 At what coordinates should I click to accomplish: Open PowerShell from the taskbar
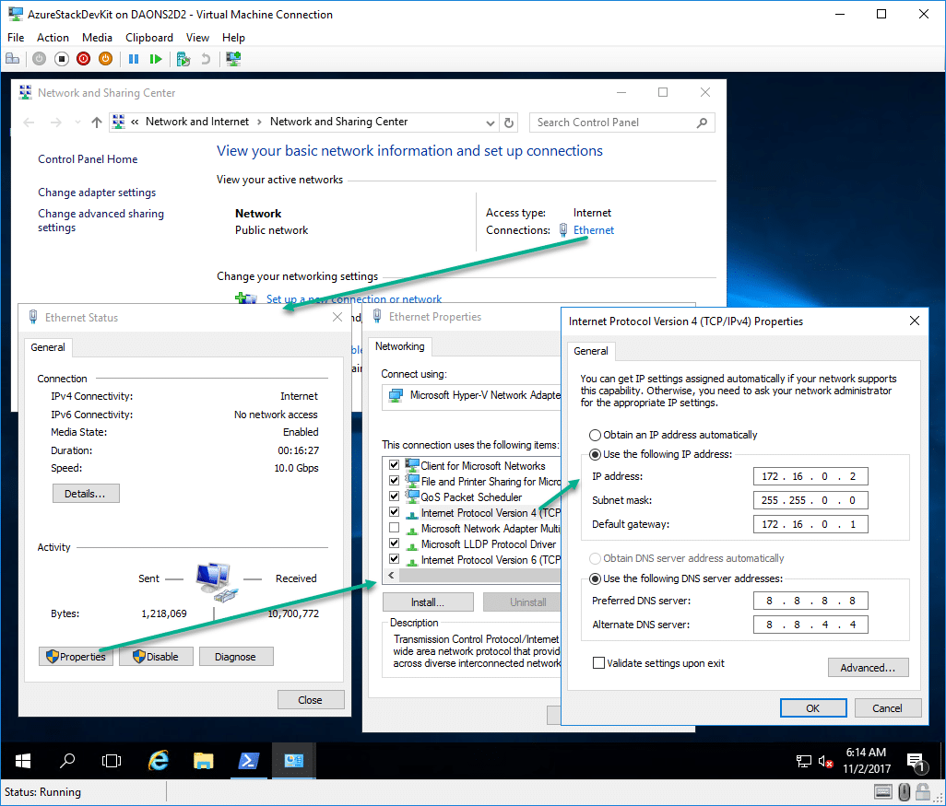click(249, 761)
